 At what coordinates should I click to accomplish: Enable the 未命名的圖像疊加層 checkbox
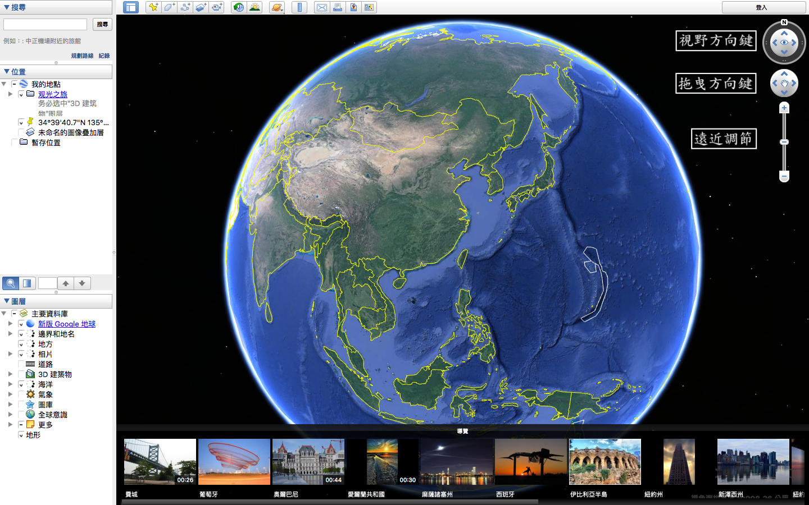(x=21, y=132)
